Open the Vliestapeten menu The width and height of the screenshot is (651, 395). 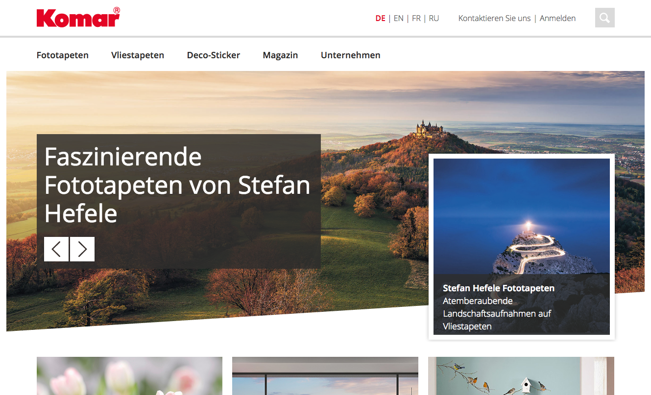pos(138,55)
